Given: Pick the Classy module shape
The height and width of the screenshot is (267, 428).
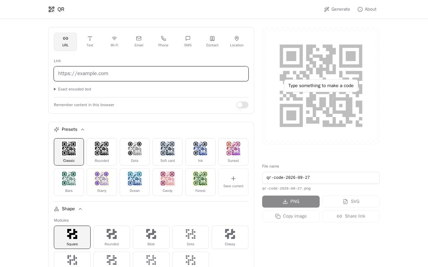Looking at the screenshot, I should tap(230, 237).
